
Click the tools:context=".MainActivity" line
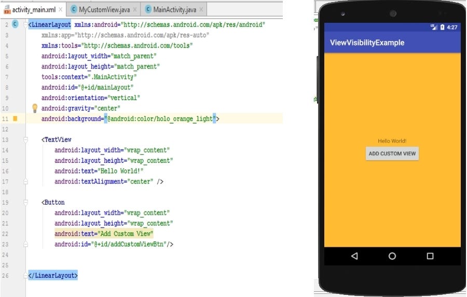point(89,77)
